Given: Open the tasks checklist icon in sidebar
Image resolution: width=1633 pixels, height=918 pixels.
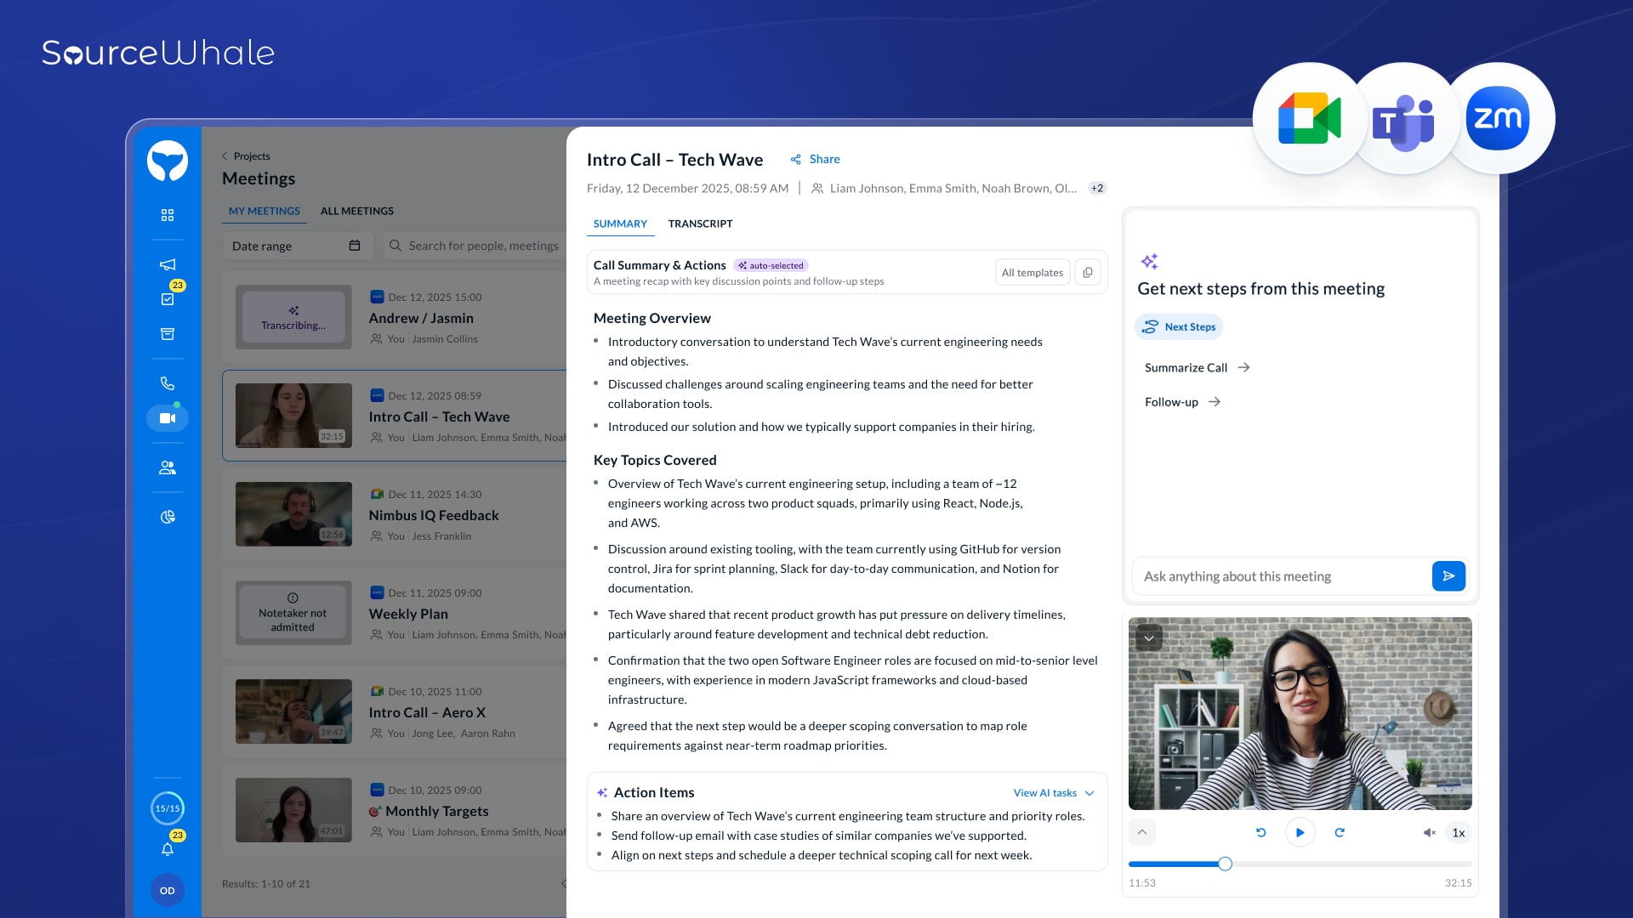Looking at the screenshot, I should click(168, 299).
